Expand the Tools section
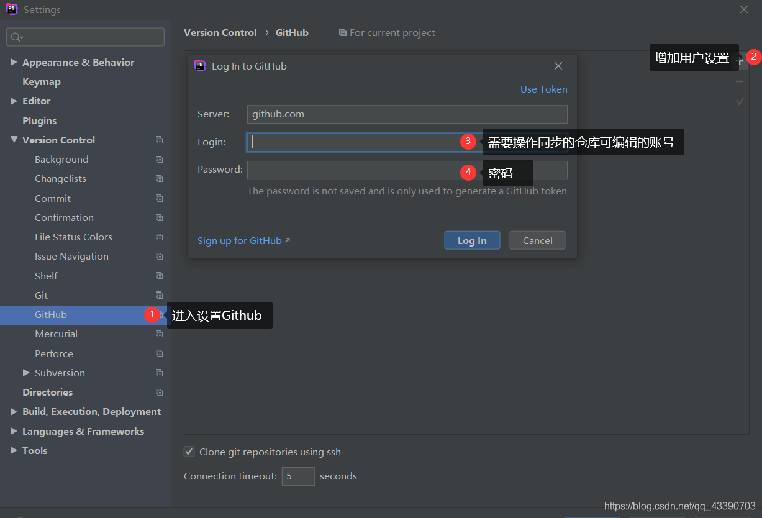762x518 pixels. tap(14, 450)
